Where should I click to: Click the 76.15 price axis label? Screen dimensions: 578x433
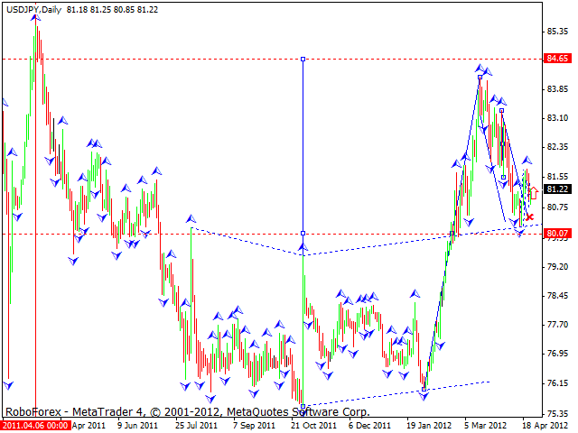click(x=558, y=383)
